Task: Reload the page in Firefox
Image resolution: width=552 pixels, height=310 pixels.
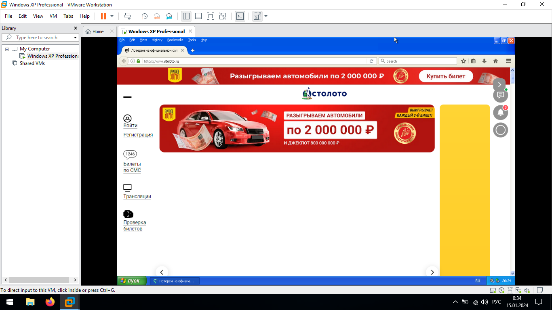Action: pyautogui.click(x=371, y=61)
